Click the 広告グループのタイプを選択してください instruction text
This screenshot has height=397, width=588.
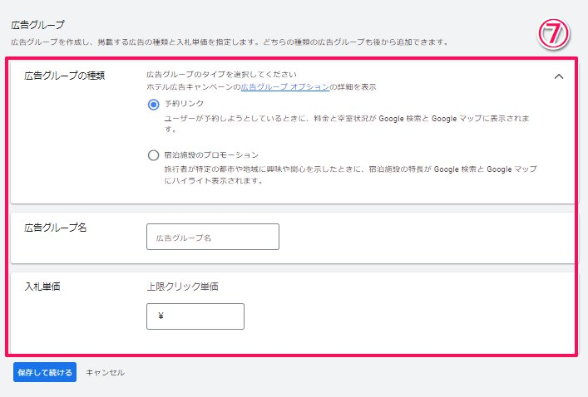point(221,75)
